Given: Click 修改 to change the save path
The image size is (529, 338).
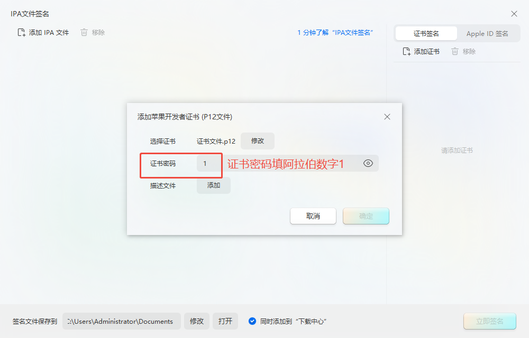Looking at the screenshot, I should click(197, 321).
